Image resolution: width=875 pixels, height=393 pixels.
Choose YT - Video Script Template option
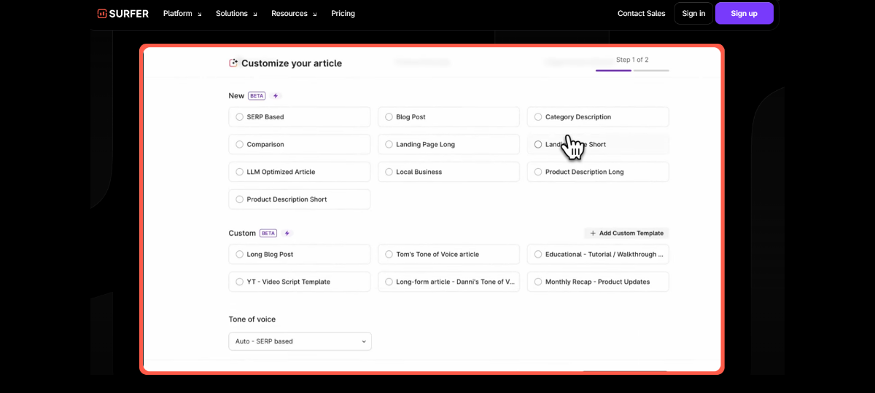click(239, 282)
